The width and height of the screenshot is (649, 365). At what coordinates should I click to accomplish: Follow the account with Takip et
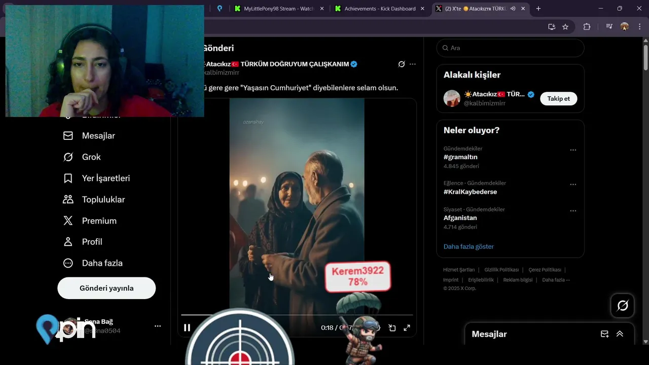558,98
